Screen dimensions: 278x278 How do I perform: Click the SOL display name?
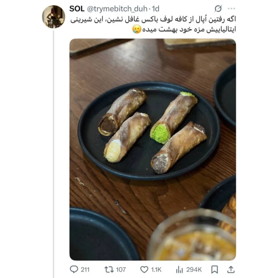[77, 9]
